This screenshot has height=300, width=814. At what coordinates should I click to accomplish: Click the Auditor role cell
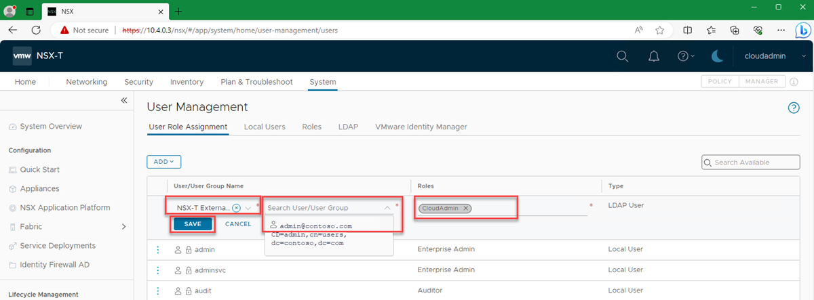pyautogui.click(x=430, y=291)
